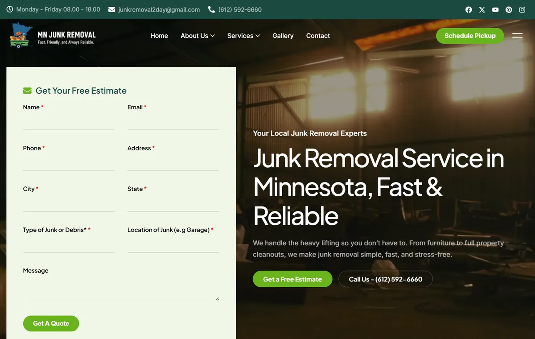
Task: Click the junkremoval2day@gmail.com email link
Action: (159, 9)
